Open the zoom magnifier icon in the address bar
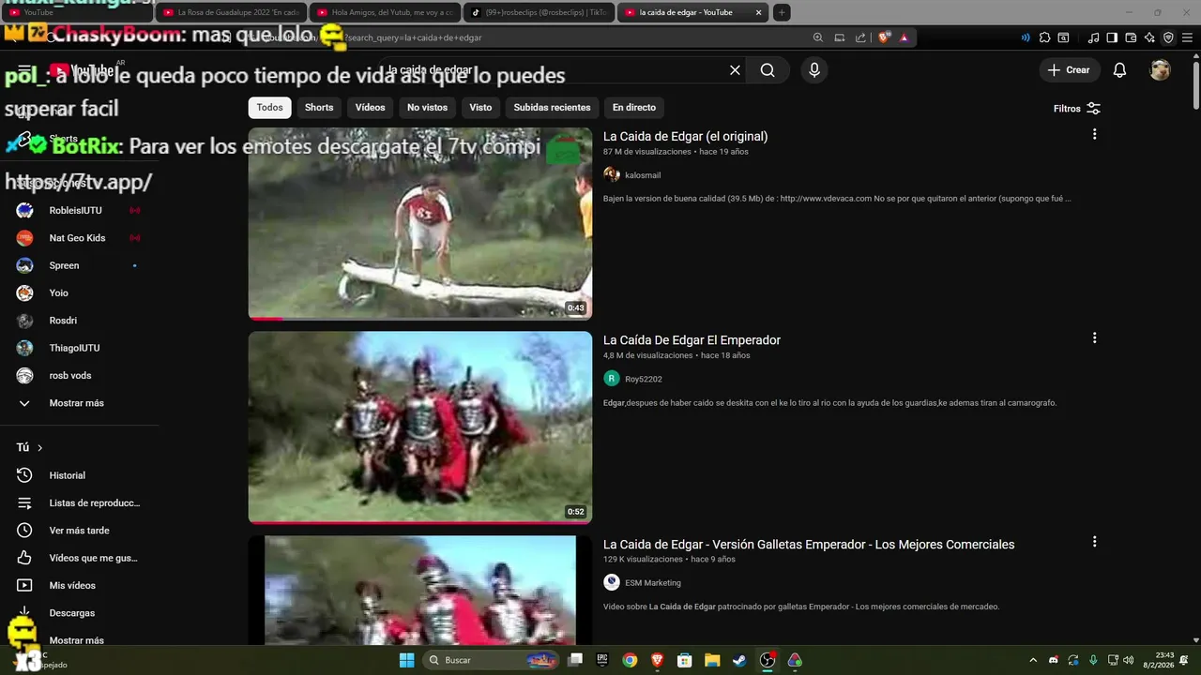The height and width of the screenshot is (675, 1201). 818,37
